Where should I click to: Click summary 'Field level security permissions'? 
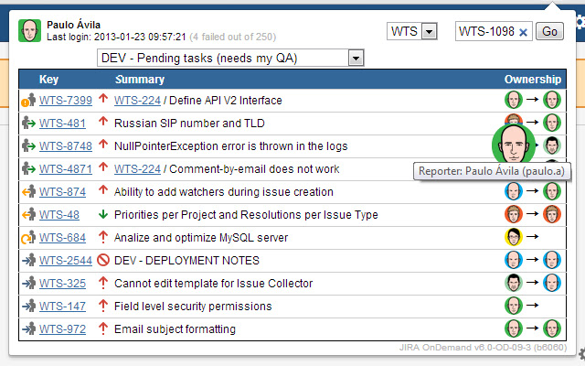click(x=193, y=307)
